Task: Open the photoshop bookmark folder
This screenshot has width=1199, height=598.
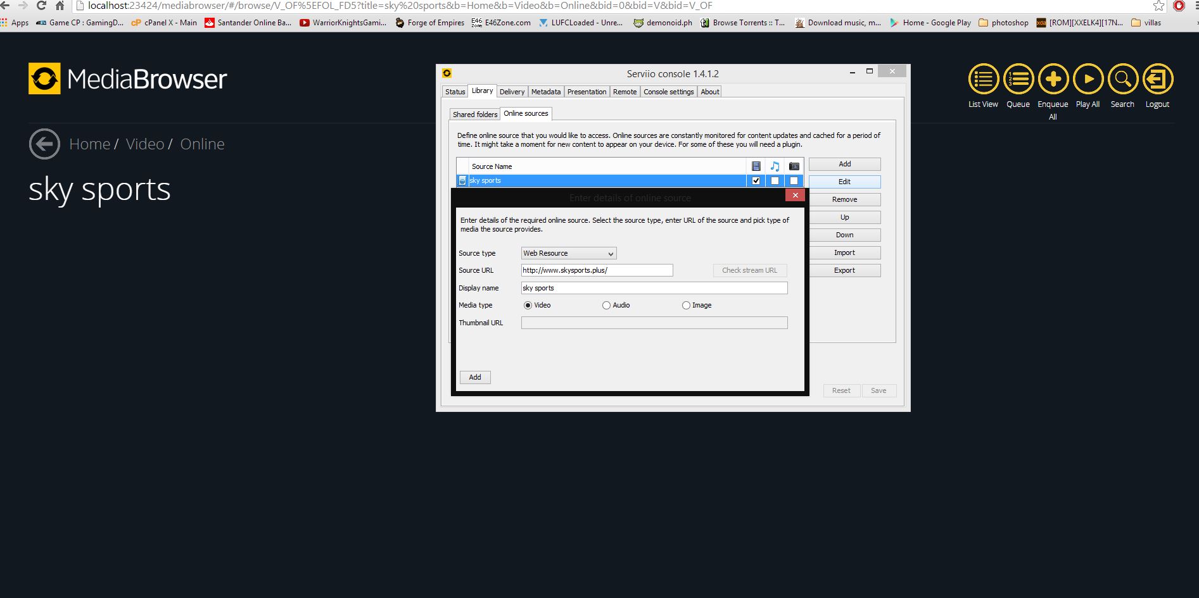Action: point(1003,23)
